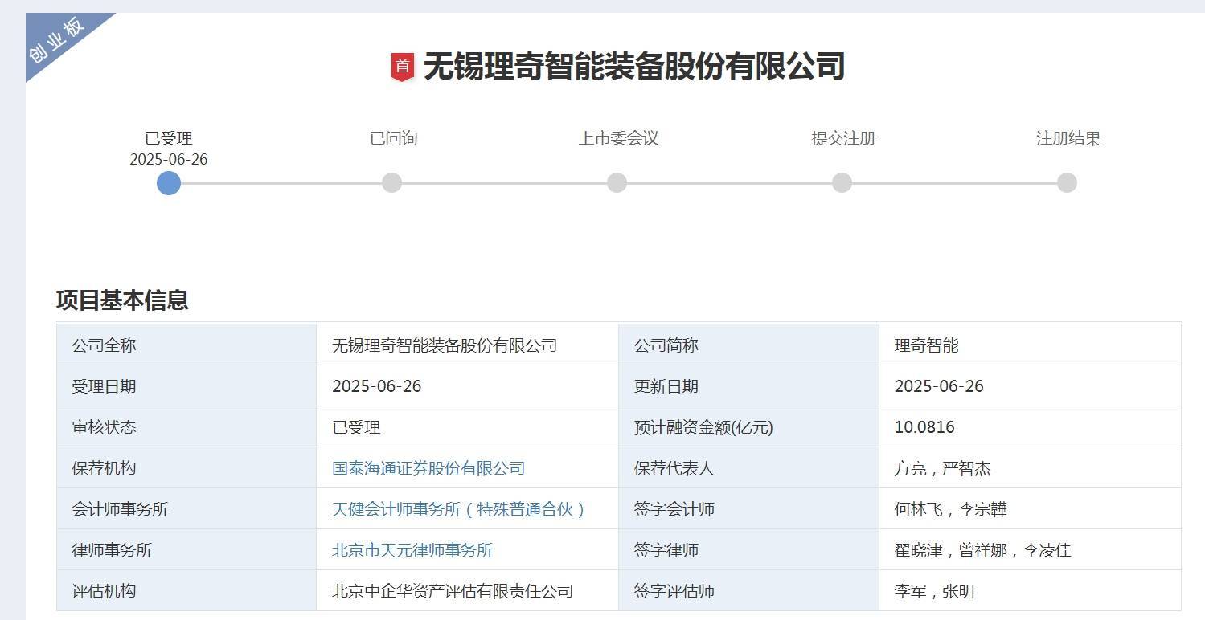Click the 项目基本信息 section heading

[122, 300]
